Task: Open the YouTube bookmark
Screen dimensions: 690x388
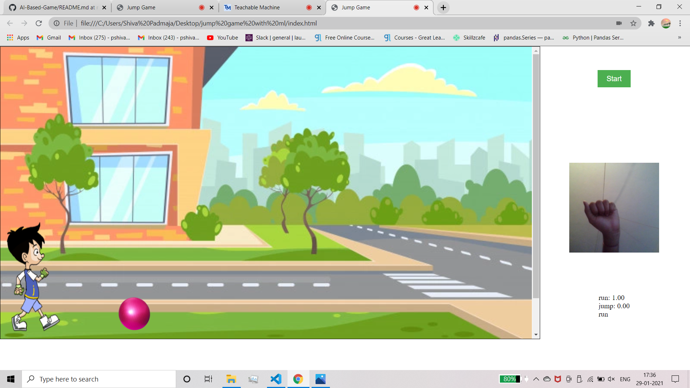Action: [222, 38]
